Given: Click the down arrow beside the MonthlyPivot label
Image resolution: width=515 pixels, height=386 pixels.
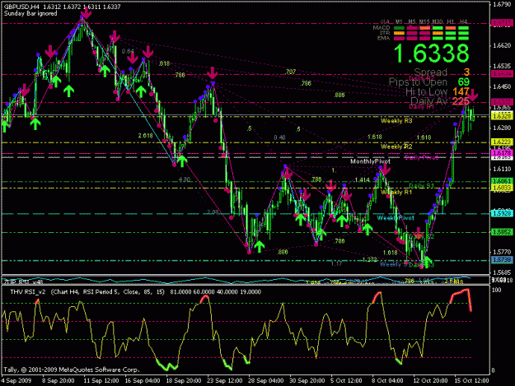Looking at the screenshot, I should (386, 170).
